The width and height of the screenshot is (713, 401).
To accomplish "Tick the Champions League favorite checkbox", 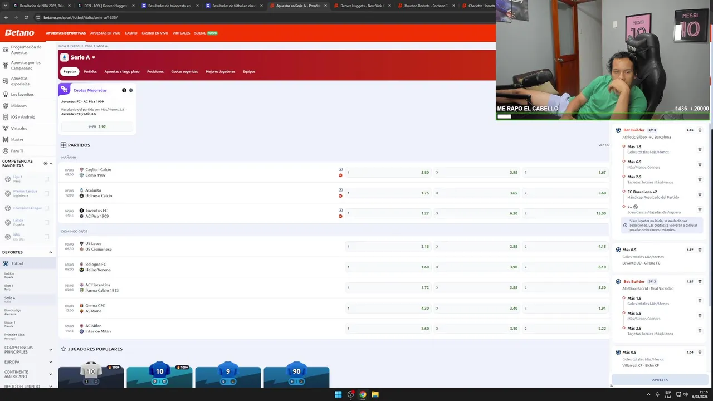I will 47,208.
